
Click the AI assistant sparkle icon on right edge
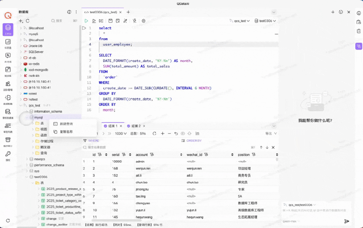pyautogui.click(x=359, y=46)
